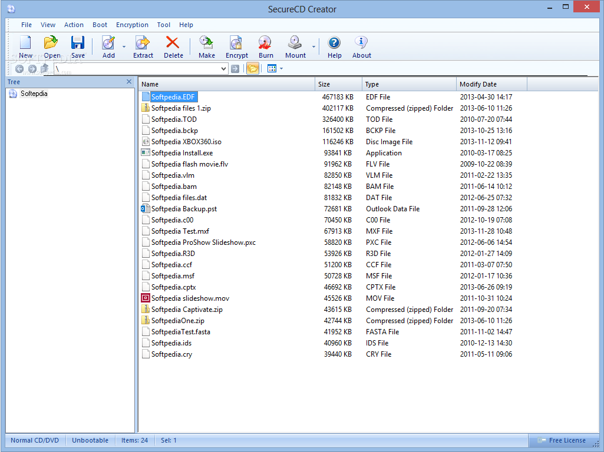Viewport: 604px width, 452px height.
Task: Select Softpedia ProShow Slideshow.pxc
Action: click(x=203, y=242)
